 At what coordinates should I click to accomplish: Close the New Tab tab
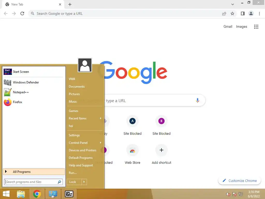(60, 4)
